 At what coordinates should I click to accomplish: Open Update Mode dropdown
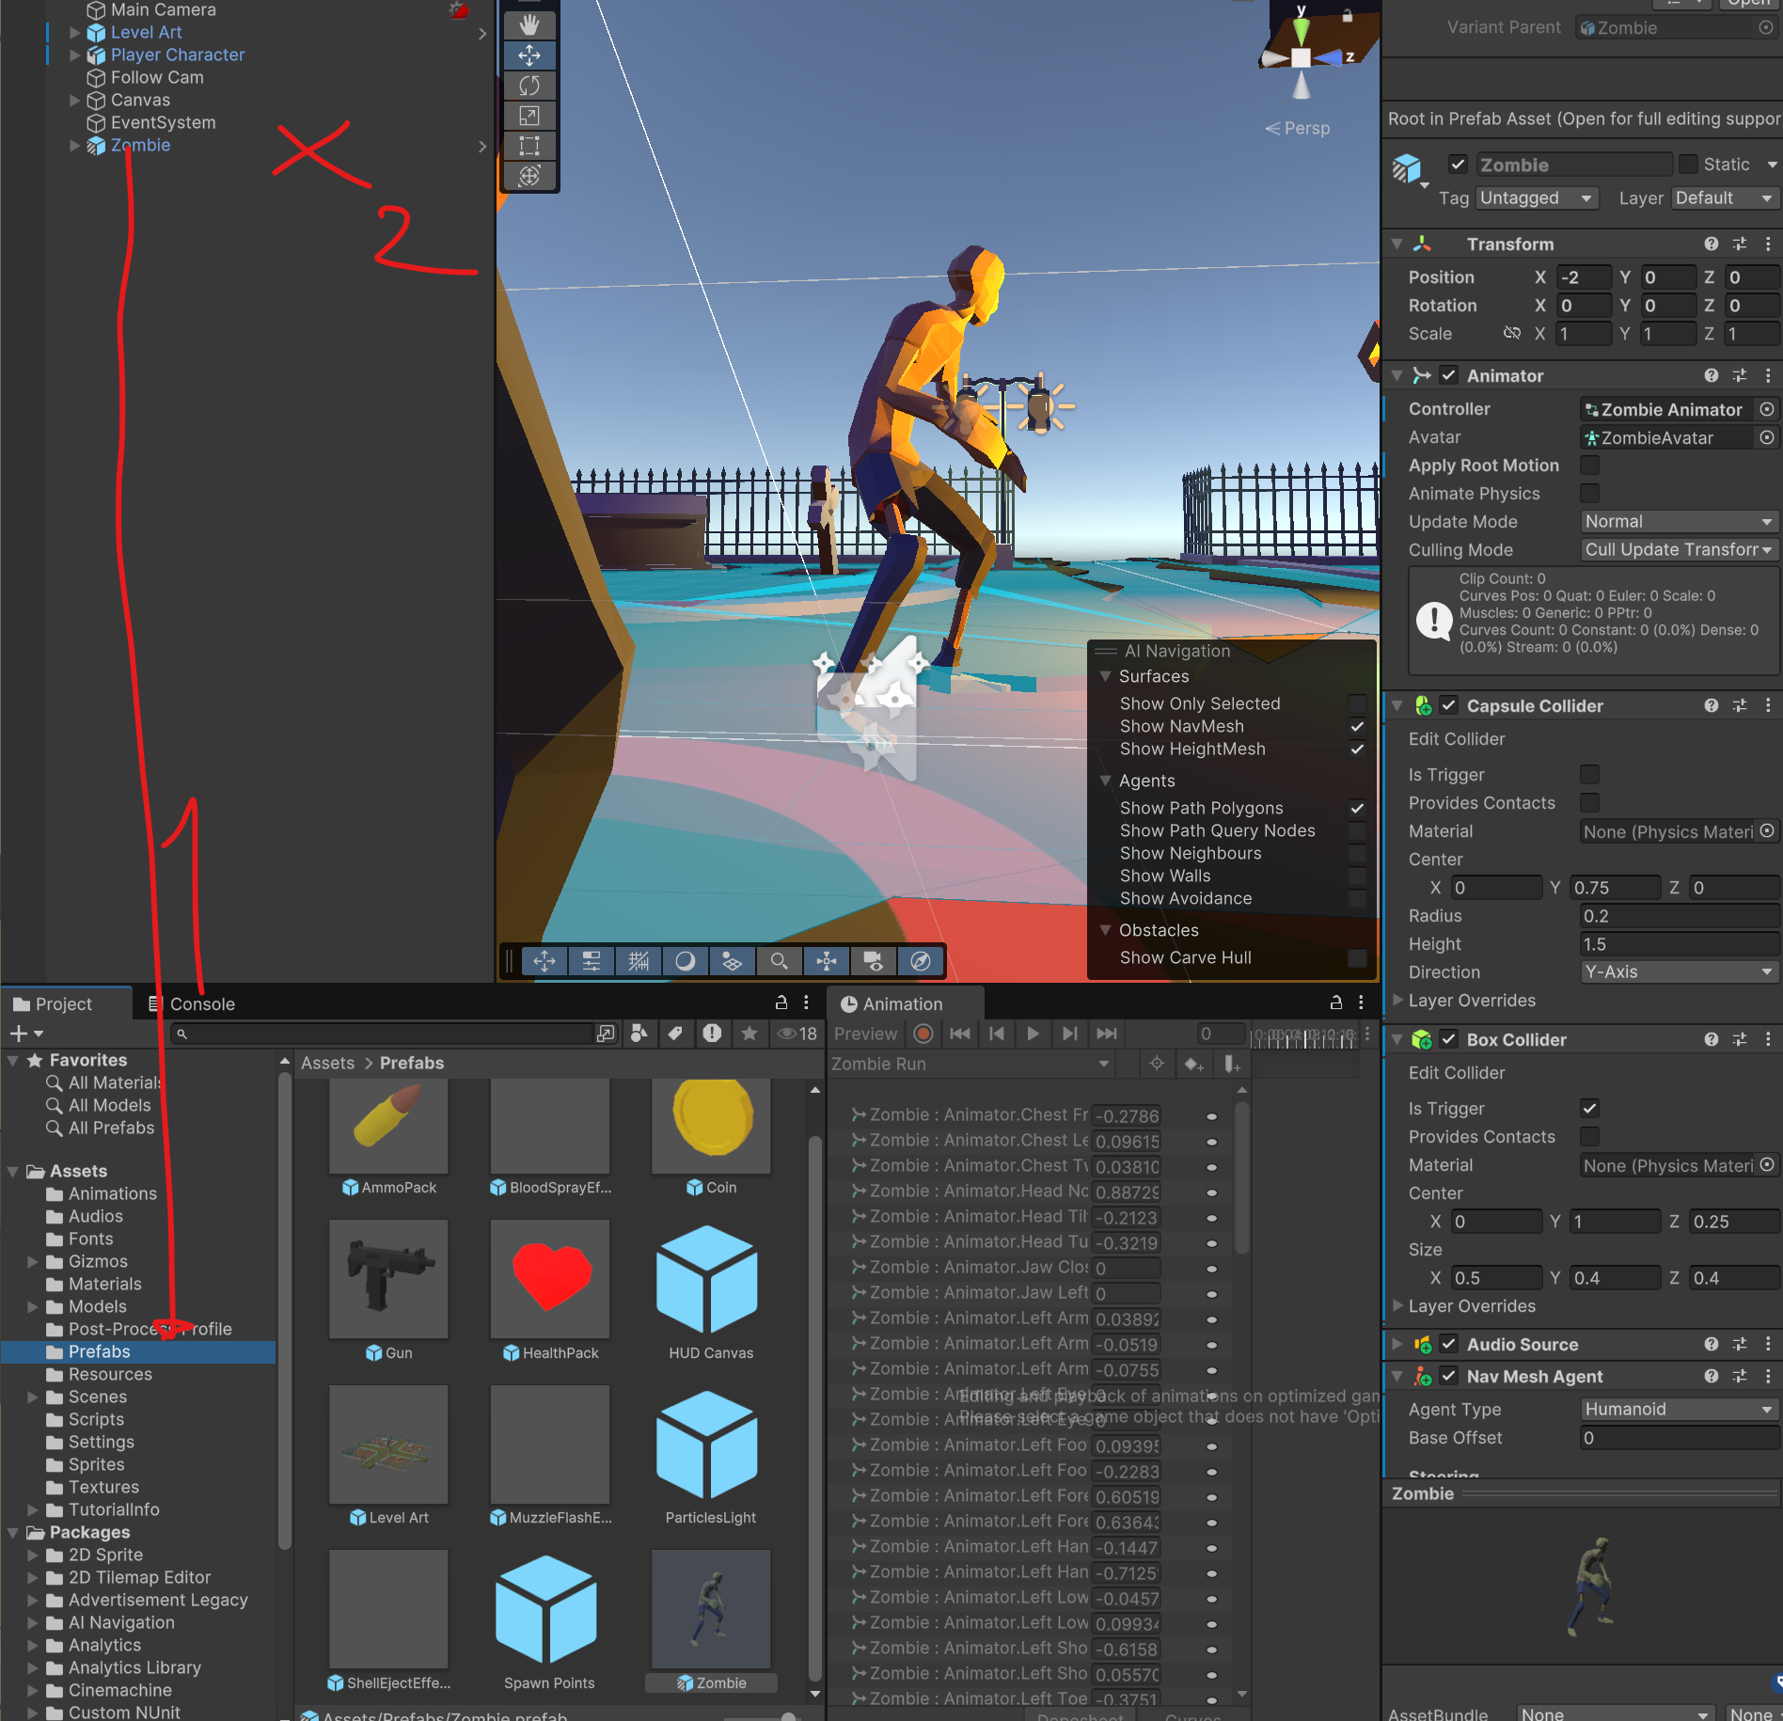[x=1679, y=522]
